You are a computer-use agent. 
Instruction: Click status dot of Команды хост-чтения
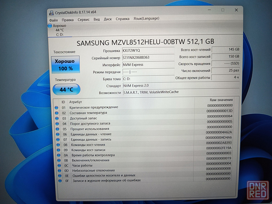point(58,145)
